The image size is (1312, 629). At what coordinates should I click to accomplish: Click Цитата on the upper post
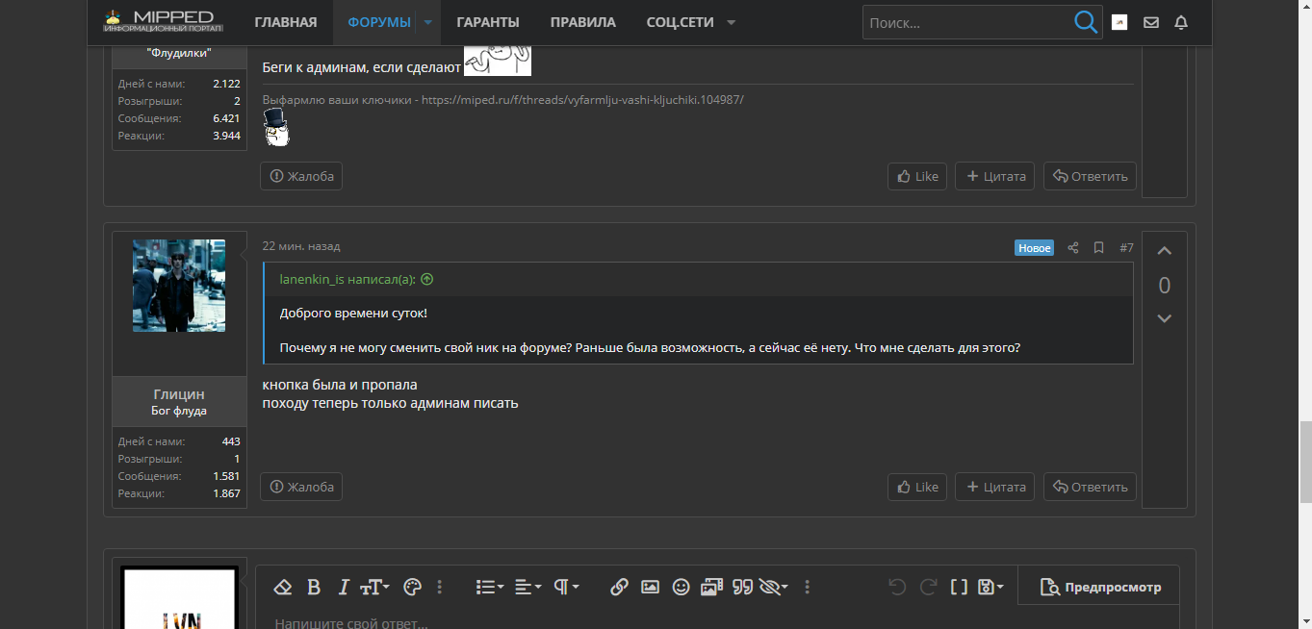[995, 176]
